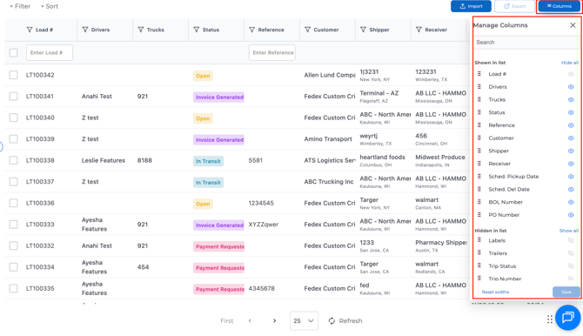Viewport: 583px width, 336px height.
Task: Tick checkbox for load LT100335
Action: 13,288
